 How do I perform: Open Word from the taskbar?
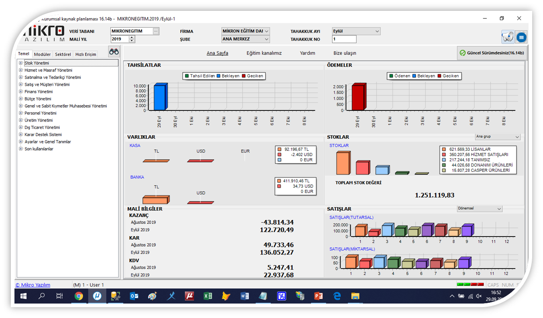point(244,296)
